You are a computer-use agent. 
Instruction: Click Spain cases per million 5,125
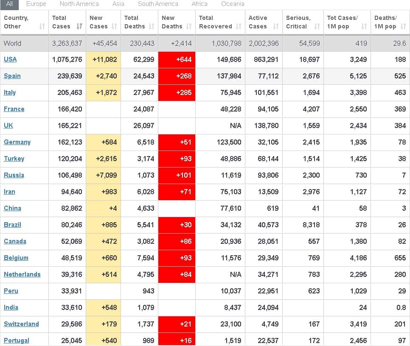click(x=358, y=76)
